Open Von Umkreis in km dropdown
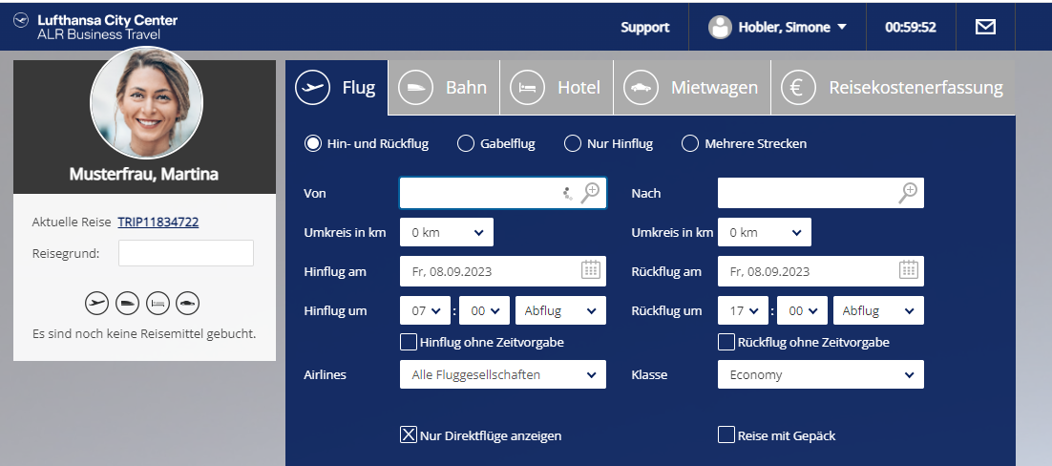Viewport: 1052px width, 466px height. tap(447, 232)
